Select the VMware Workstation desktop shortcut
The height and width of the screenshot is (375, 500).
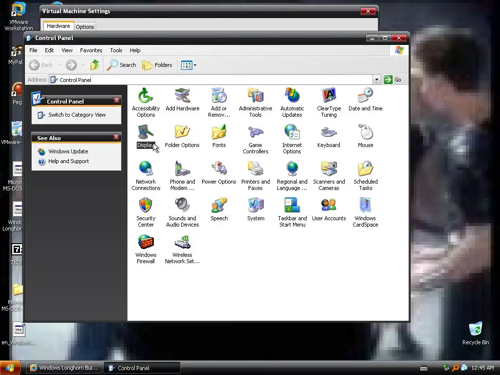19,16
